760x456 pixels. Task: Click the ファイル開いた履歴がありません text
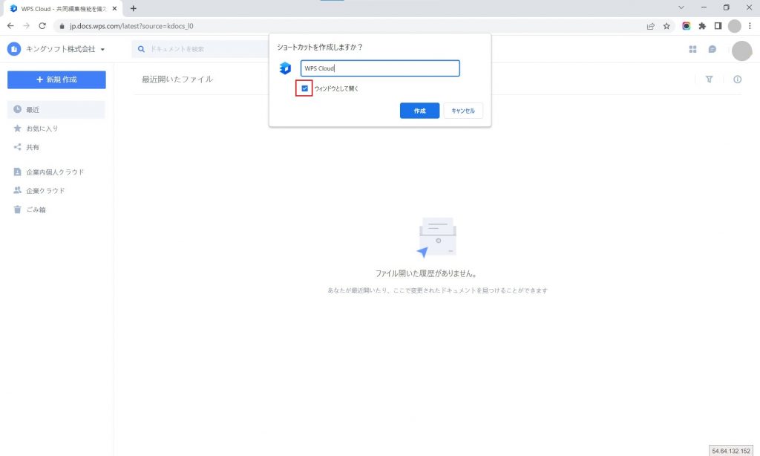tap(426, 273)
